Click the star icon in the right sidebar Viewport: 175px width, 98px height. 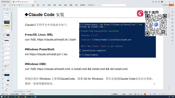click(173, 15)
